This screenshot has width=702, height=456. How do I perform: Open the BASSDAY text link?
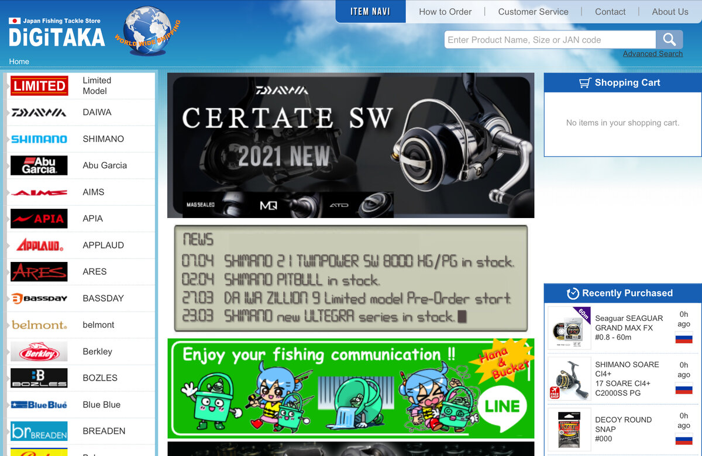coord(104,298)
